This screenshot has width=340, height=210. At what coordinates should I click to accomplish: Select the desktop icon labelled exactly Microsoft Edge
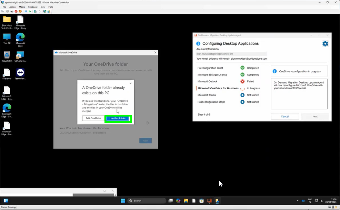point(20,40)
